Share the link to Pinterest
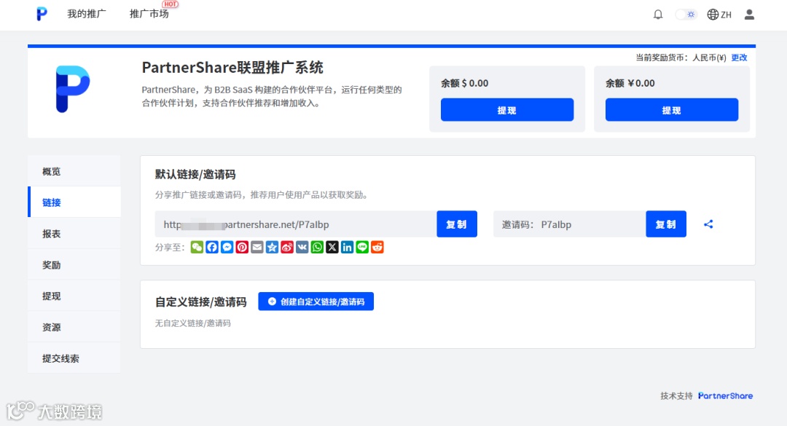This screenshot has width=787, height=426. click(x=242, y=247)
